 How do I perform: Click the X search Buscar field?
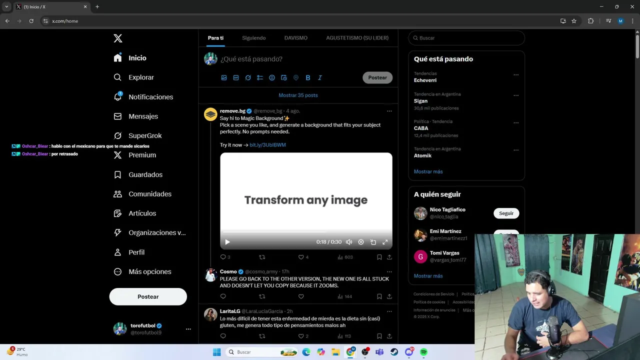coord(466,38)
